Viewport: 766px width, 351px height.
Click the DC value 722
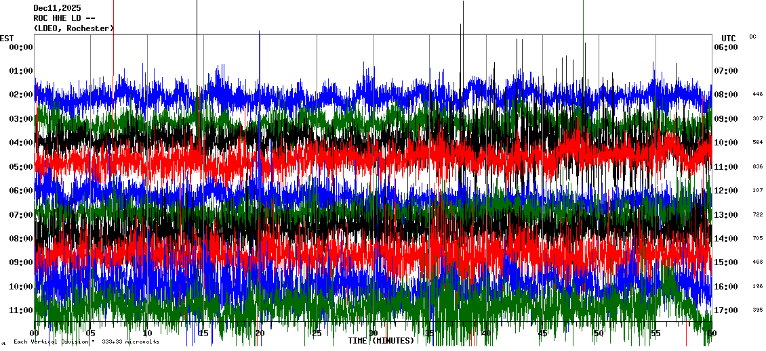click(758, 214)
